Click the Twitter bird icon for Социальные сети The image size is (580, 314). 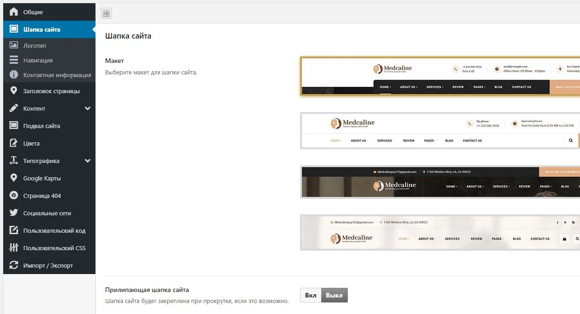click(14, 213)
